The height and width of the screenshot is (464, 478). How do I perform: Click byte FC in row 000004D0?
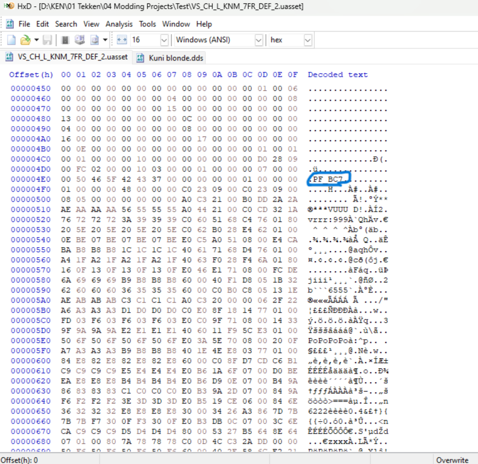click(81, 169)
